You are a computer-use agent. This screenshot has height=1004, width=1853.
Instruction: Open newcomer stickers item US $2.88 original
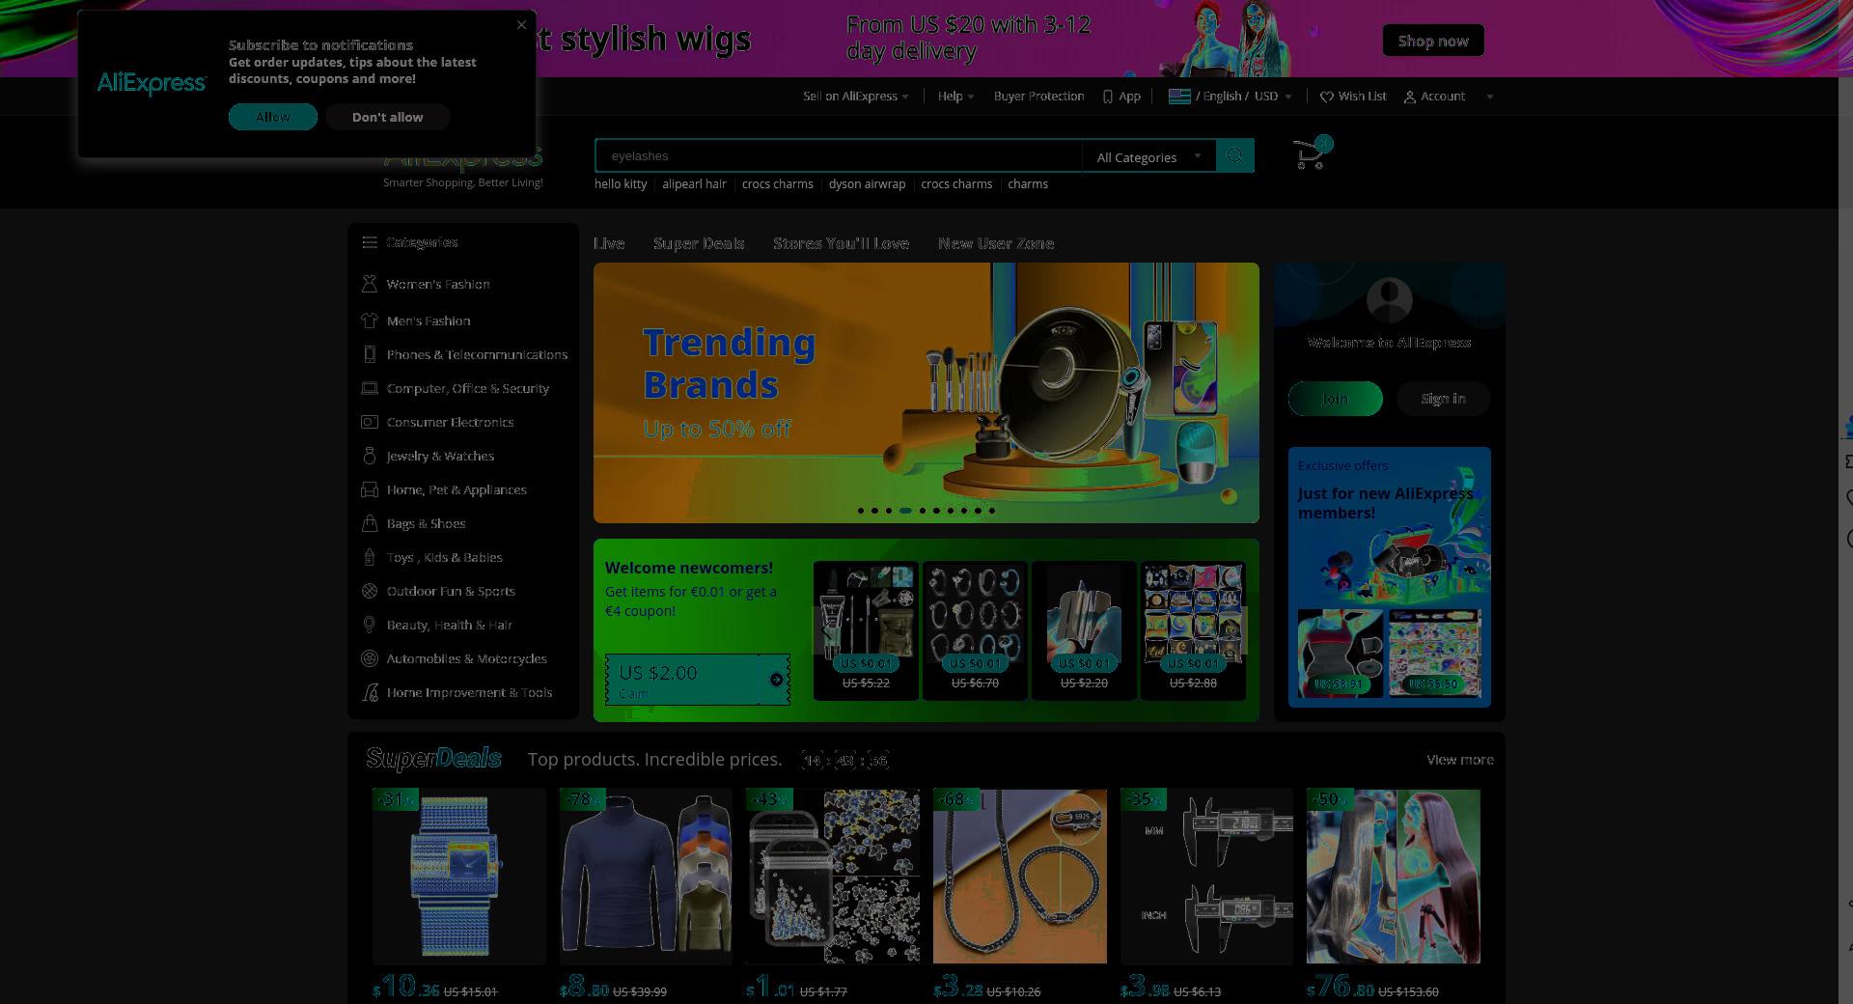(x=1193, y=629)
